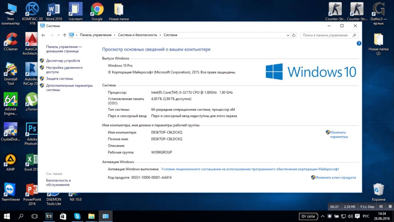The height and width of the screenshot is (222, 394).
Task: Go up one level with up arrow
Action: [x=64, y=35]
